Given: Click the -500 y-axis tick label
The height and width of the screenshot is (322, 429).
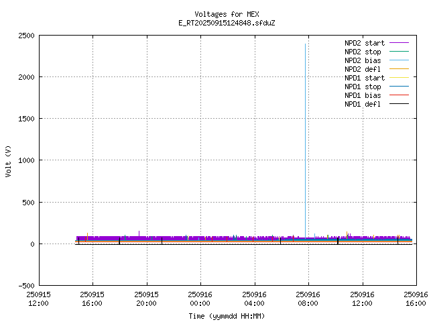Looking at the screenshot, I should [x=25, y=285].
